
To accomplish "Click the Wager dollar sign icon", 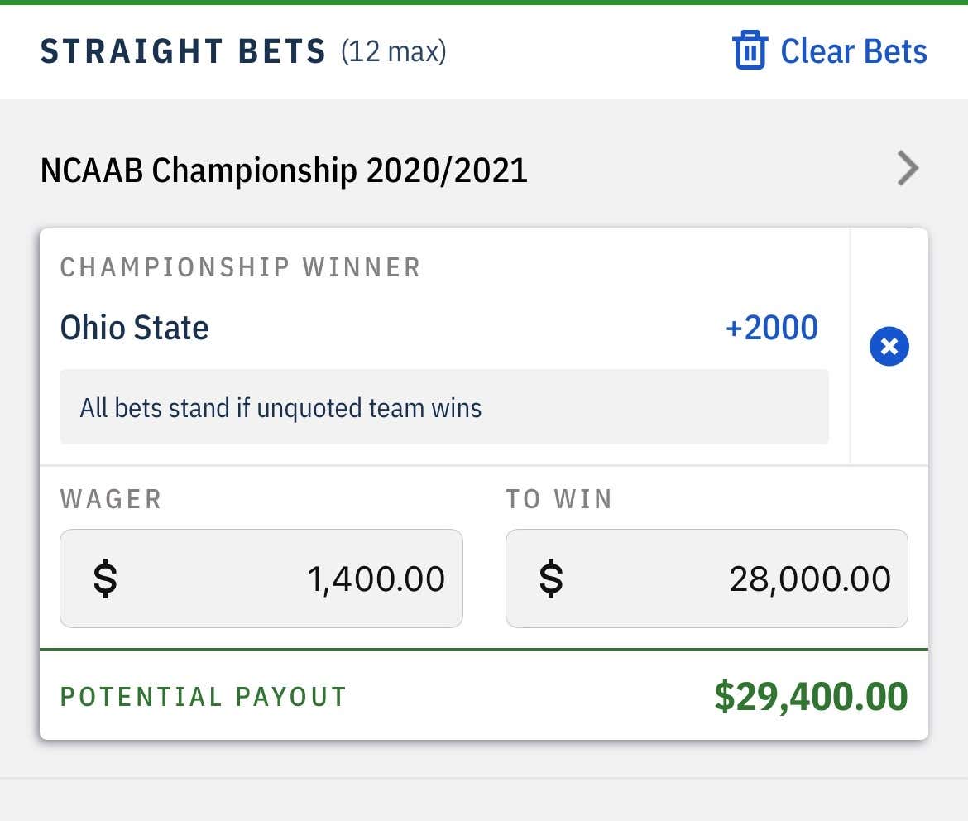I will [x=105, y=579].
